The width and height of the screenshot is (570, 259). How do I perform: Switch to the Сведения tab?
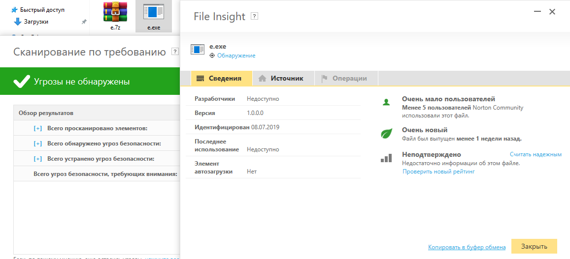[x=221, y=78]
